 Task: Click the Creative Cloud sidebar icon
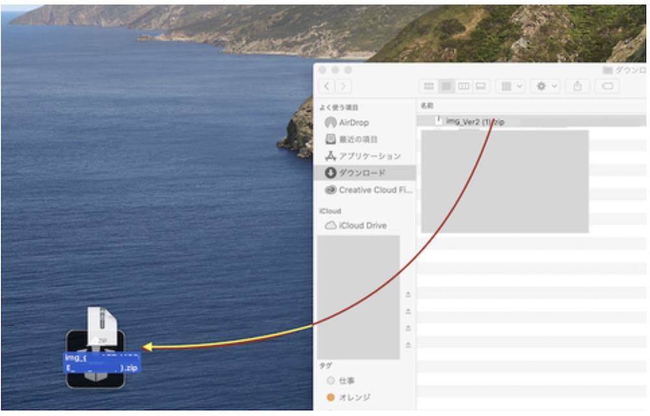click(330, 190)
